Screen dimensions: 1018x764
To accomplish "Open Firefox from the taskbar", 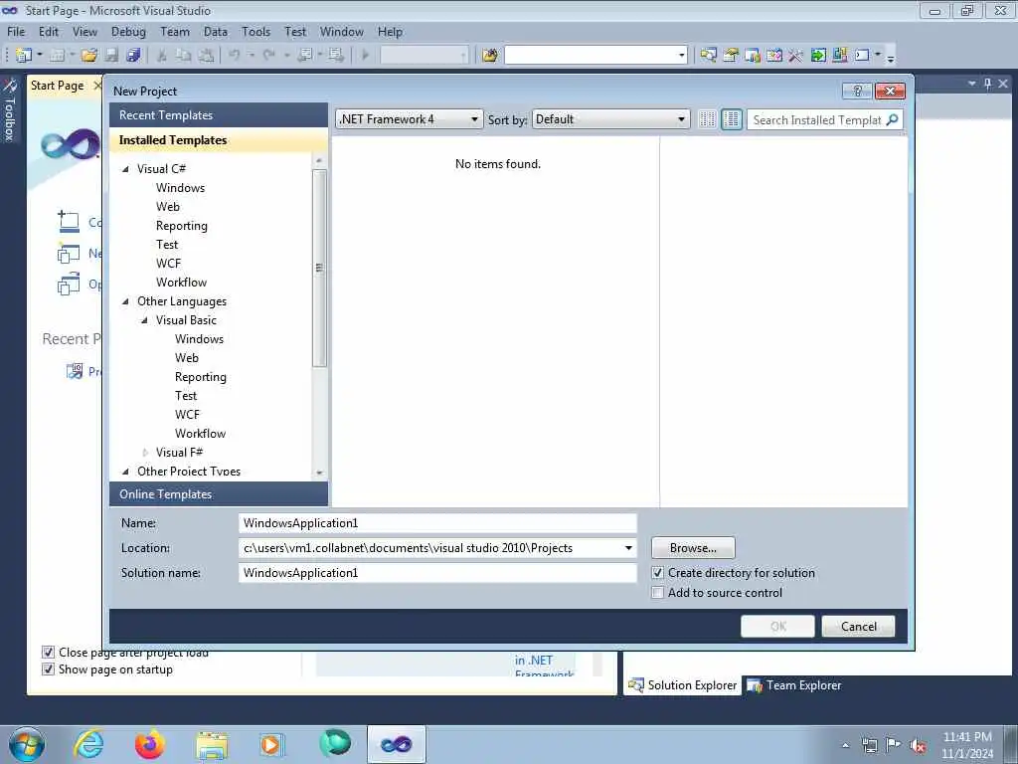I will [x=149, y=744].
